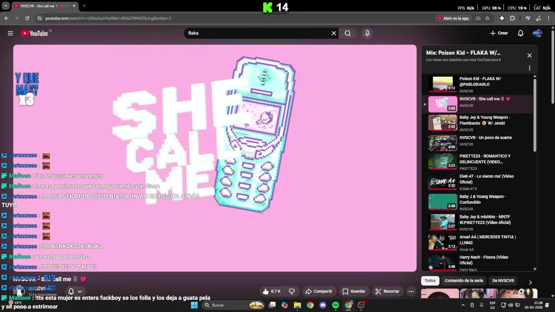Switch ESP US keyboard language indicator
The width and height of the screenshot is (555, 312).
tap(493, 305)
